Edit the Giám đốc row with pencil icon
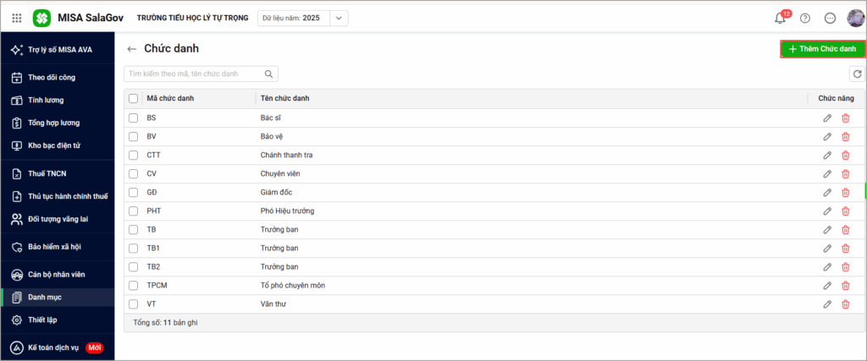 pyautogui.click(x=827, y=192)
